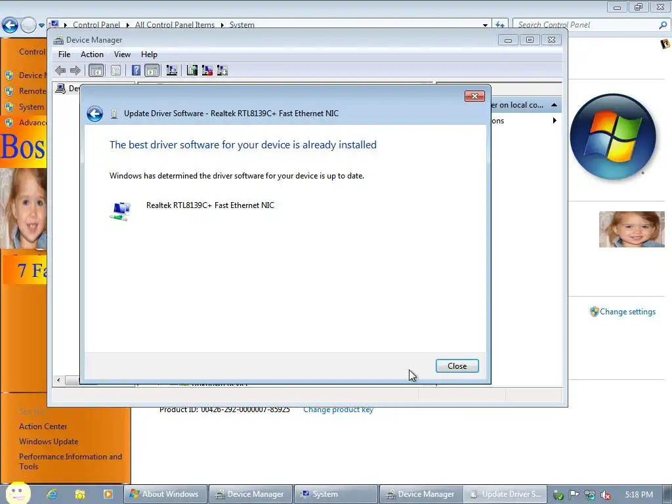
Task: Click the System breadcrumb in address bar
Action: [241, 26]
